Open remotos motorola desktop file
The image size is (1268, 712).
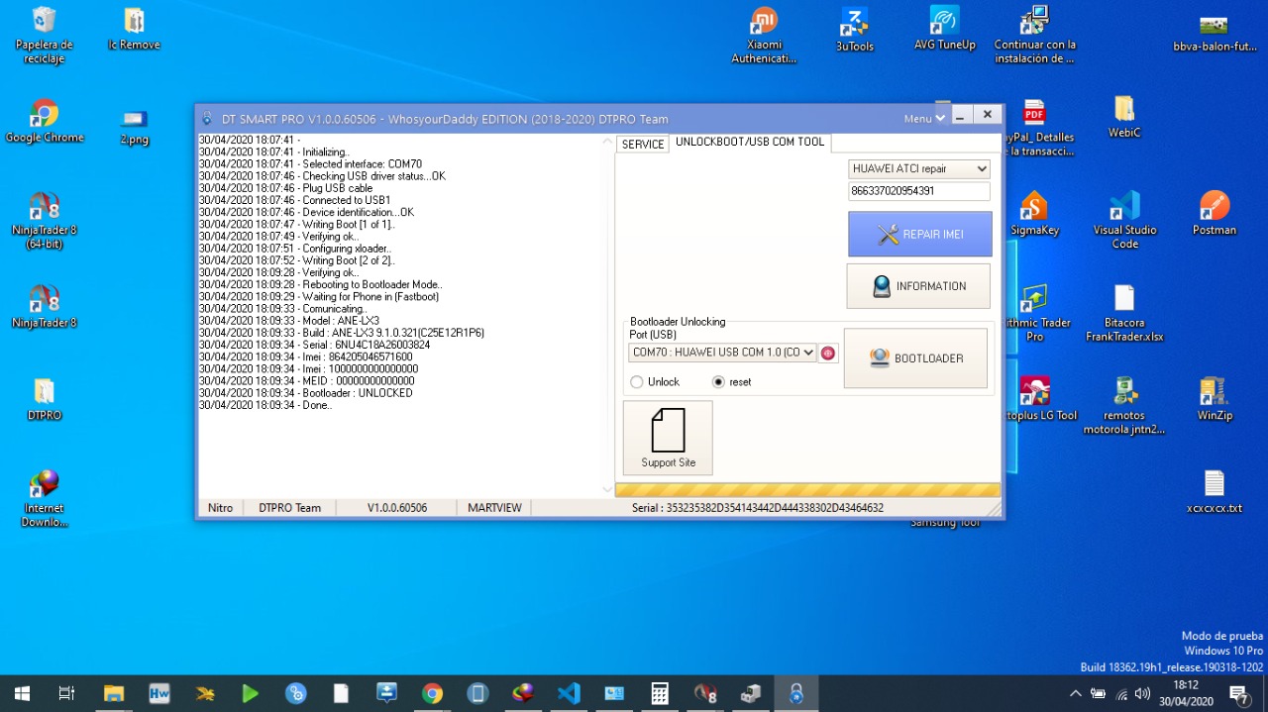click(1124, 406)
